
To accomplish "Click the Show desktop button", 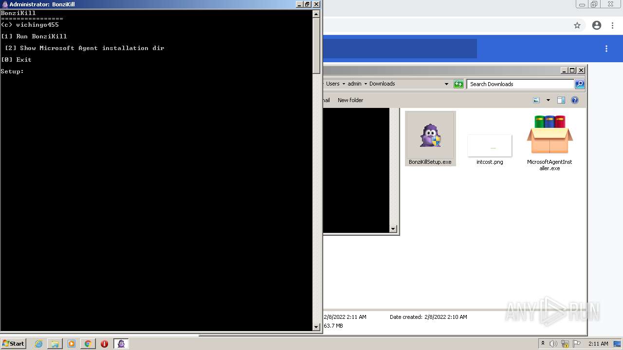I will (x=618, y=344).
